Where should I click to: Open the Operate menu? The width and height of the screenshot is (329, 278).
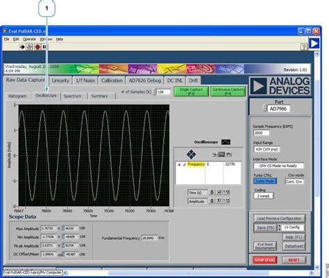tap(29, 39)
